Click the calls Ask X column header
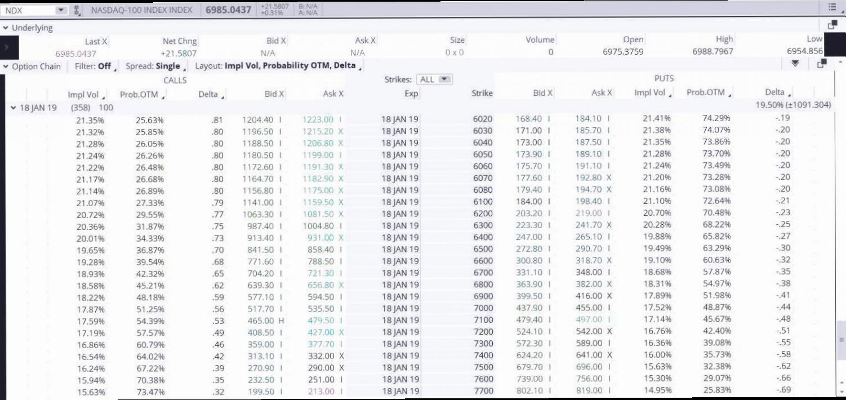Viewport: 846px width, 400px height. tap(333, 94)
